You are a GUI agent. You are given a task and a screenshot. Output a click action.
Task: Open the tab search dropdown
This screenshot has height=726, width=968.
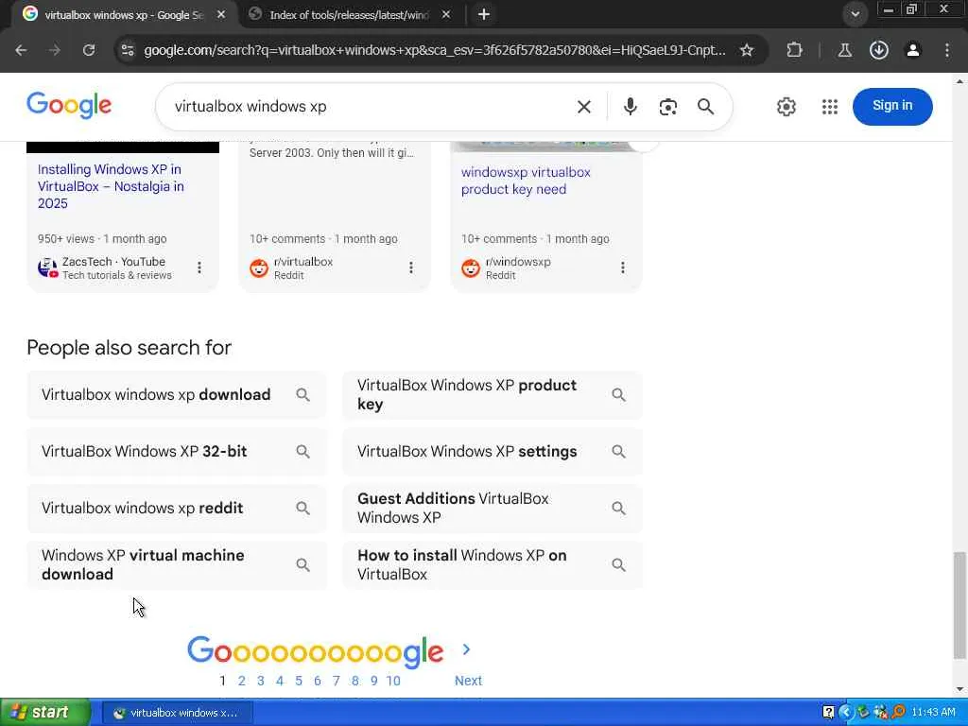click(x=855, y=14)
